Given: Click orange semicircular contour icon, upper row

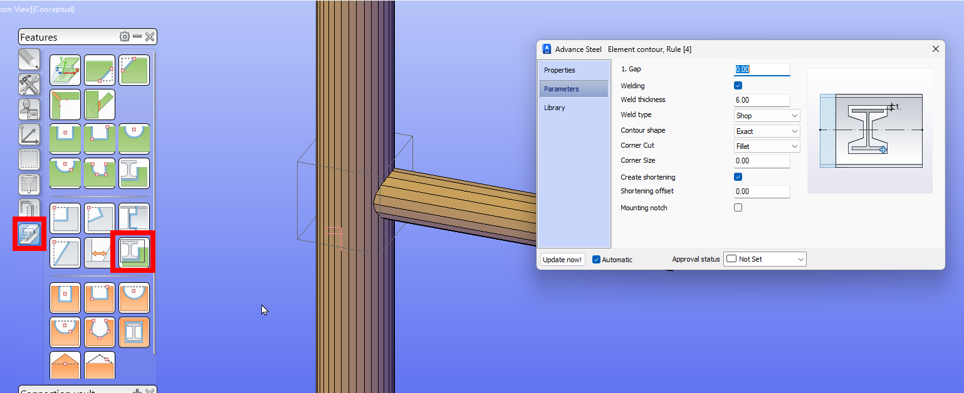Looking at the screenshot, I should click(x=134, y=298).
